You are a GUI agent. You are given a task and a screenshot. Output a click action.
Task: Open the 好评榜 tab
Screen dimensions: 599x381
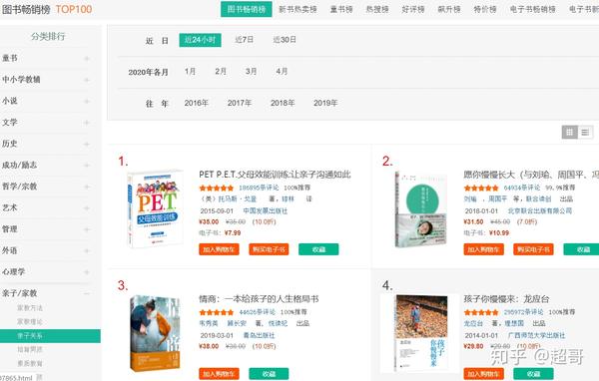413,9
